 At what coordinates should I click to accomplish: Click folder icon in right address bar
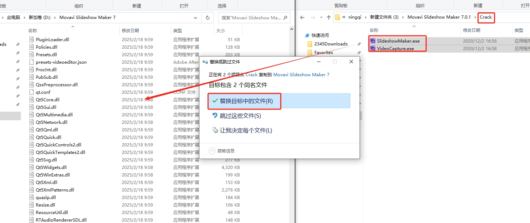click(x=337, y=17)
